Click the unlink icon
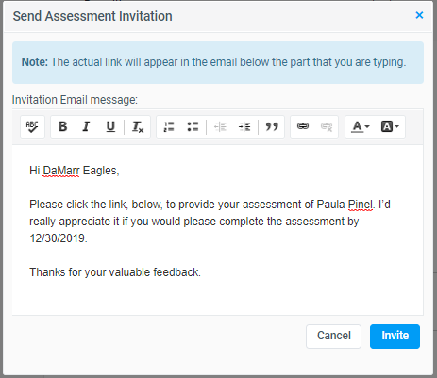Viewport: 437px width, 378px height. (327, 126)
